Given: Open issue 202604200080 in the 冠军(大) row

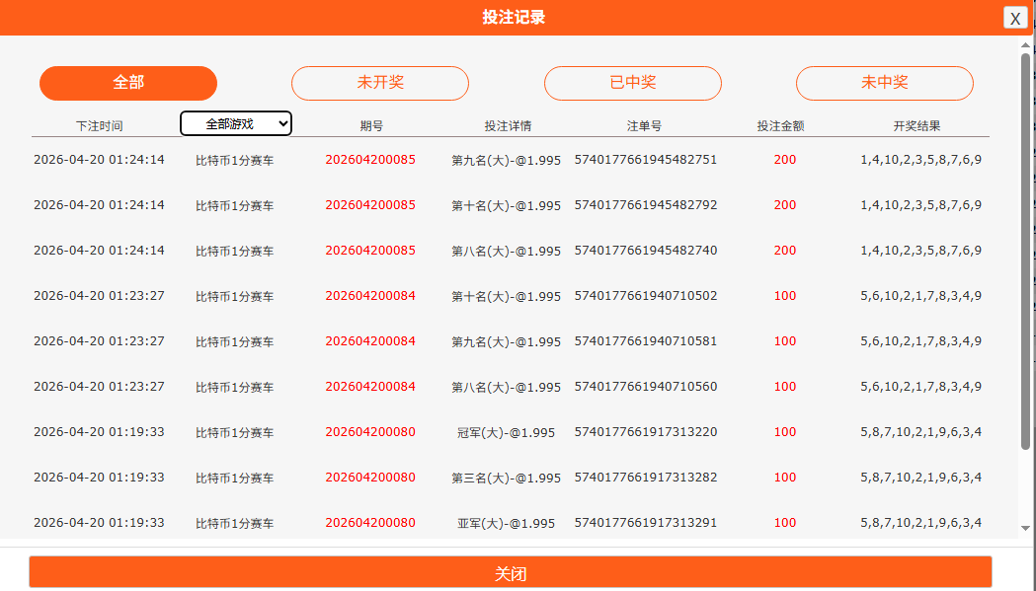Looking at the screenshot, I should [370, 432].
